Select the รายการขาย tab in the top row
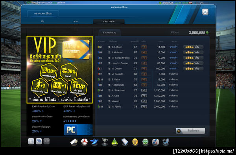The height and width of the screenshot is (155, 236). 109,22
